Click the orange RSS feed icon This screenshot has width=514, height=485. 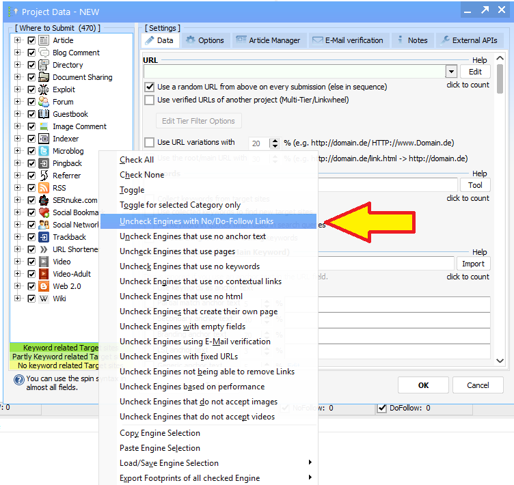(x=44, y=188)
